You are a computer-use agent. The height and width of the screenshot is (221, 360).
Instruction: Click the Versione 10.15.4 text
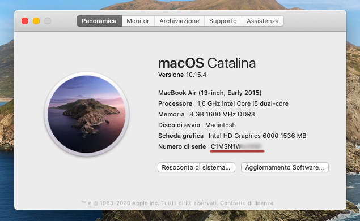(183, 75)
